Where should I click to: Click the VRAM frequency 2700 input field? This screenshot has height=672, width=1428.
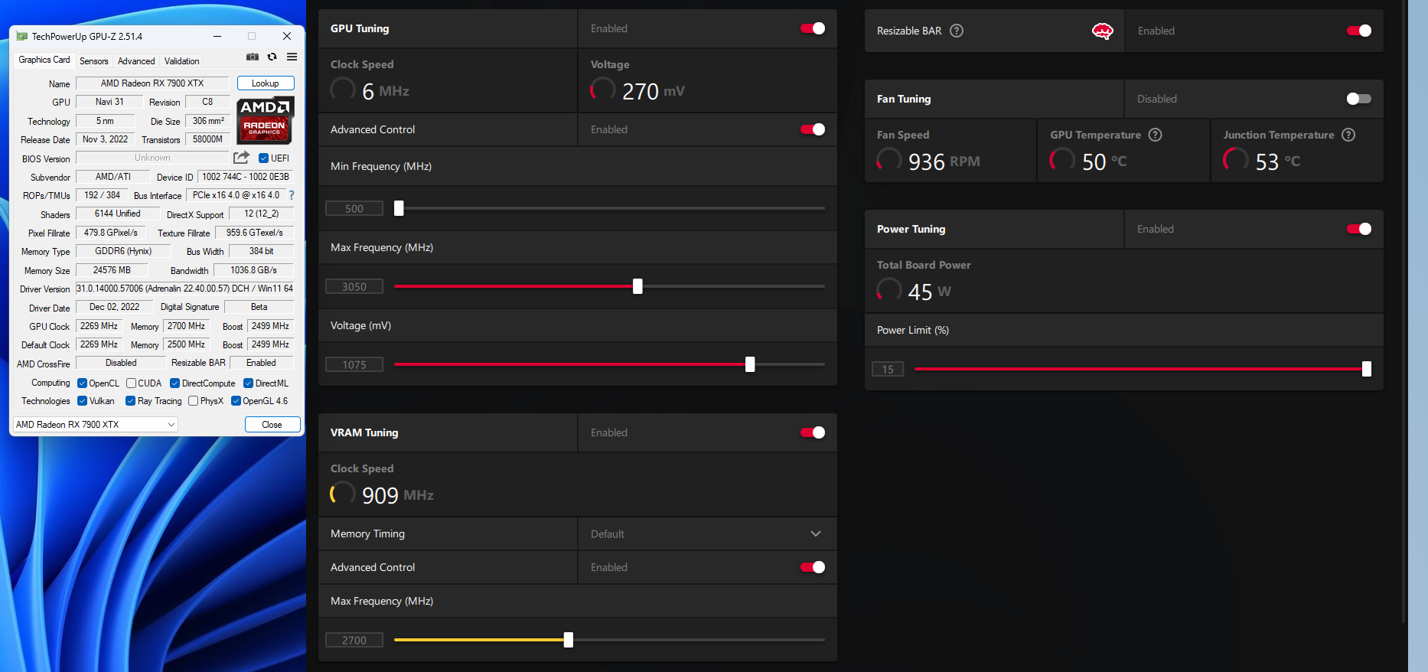point(354,640)
